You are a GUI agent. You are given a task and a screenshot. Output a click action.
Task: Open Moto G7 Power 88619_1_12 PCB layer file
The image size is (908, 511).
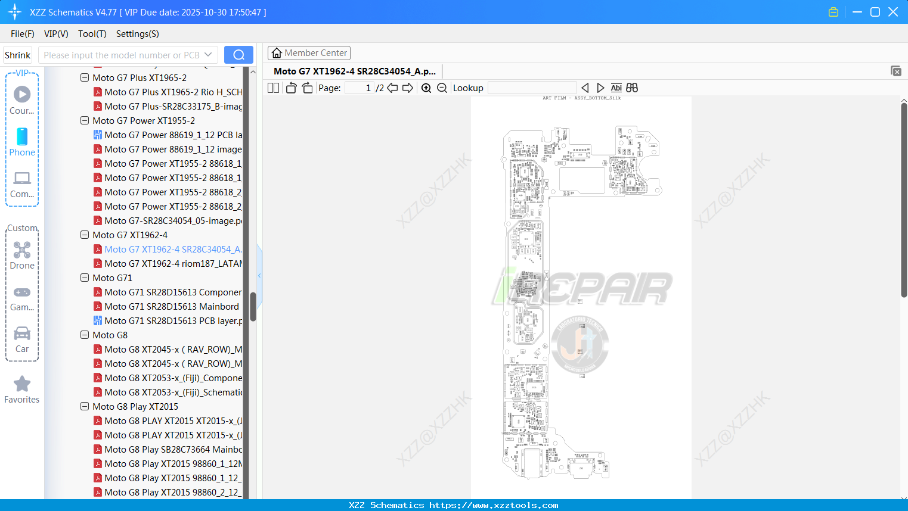coord(168,135)
